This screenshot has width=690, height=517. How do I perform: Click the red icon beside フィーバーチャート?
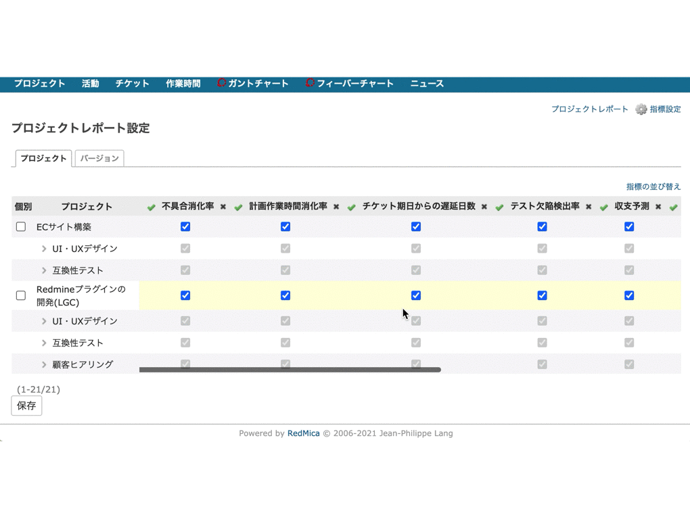tap(310, 82)
